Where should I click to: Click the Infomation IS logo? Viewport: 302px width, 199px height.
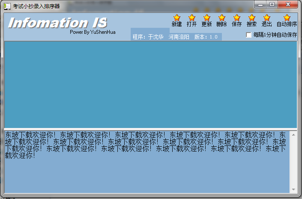coord(57,23)
